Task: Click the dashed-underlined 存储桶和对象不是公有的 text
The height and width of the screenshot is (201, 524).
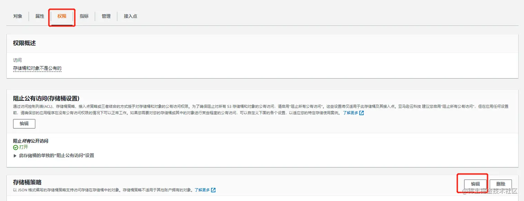Action: click(37, 68)
